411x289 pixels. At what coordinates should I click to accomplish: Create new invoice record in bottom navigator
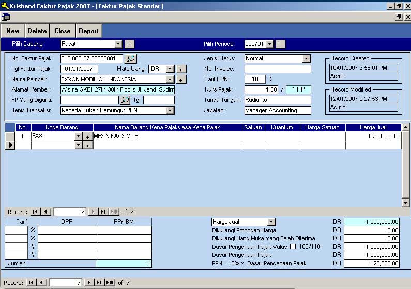pos(110,282)
